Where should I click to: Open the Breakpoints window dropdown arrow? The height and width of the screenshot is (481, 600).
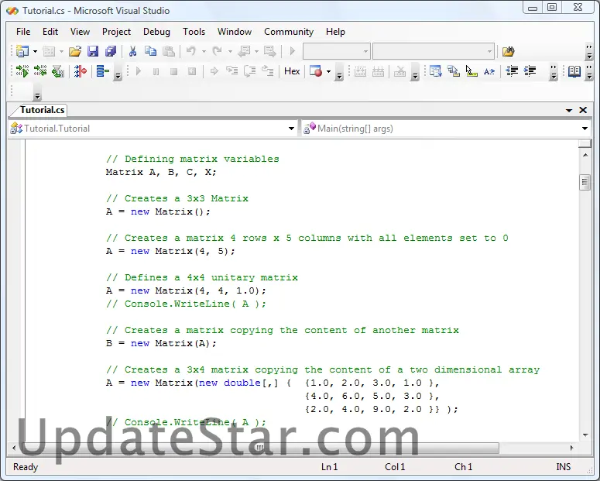point(328,71)
